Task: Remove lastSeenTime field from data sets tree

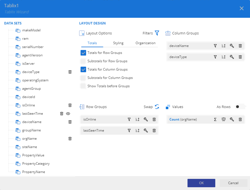Action: pos(62,114)
